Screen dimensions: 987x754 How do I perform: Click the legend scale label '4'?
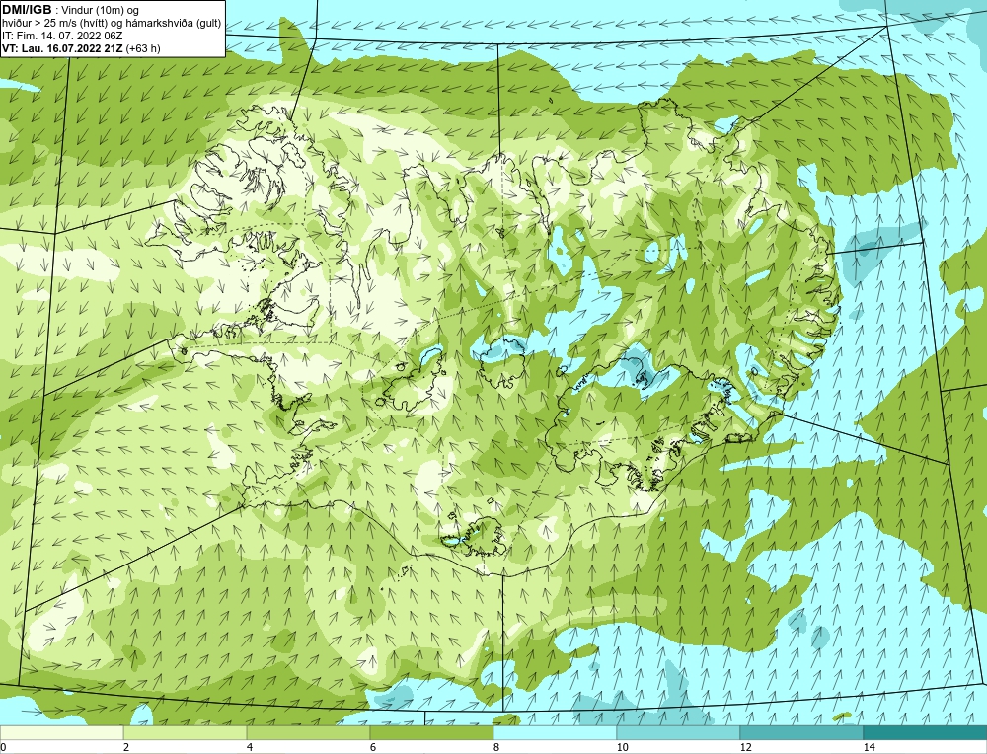pyautogui.click(x=250, y=747)
